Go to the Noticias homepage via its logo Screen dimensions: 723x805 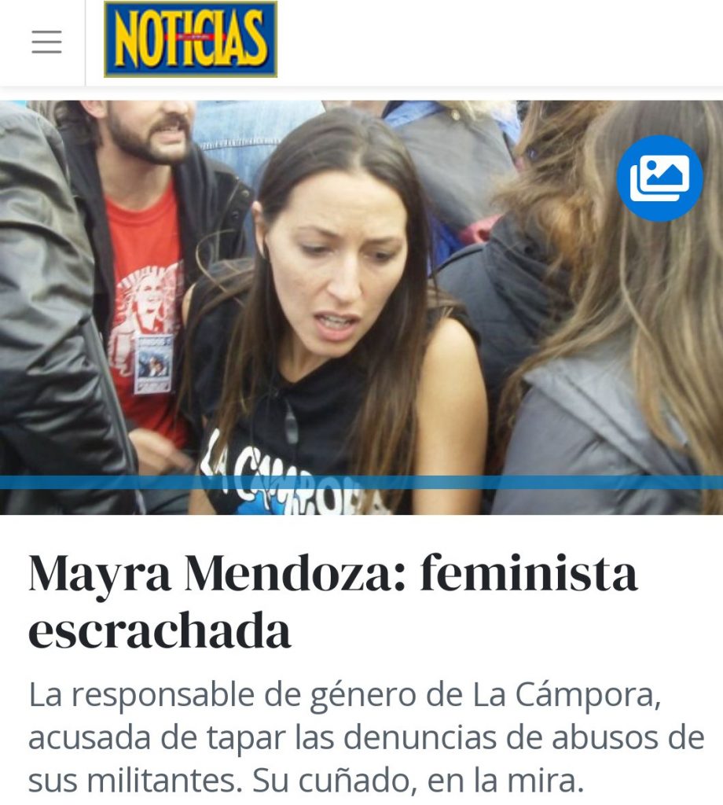pyautogui.click(x=190, y=39)
